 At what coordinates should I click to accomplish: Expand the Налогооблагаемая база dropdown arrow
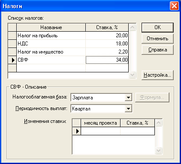128,98
